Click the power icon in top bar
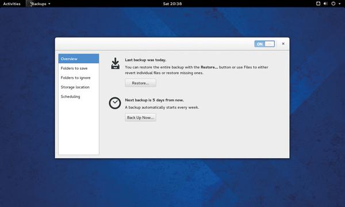The height and width of the screenshot is (207, 345). click(333, 3)
